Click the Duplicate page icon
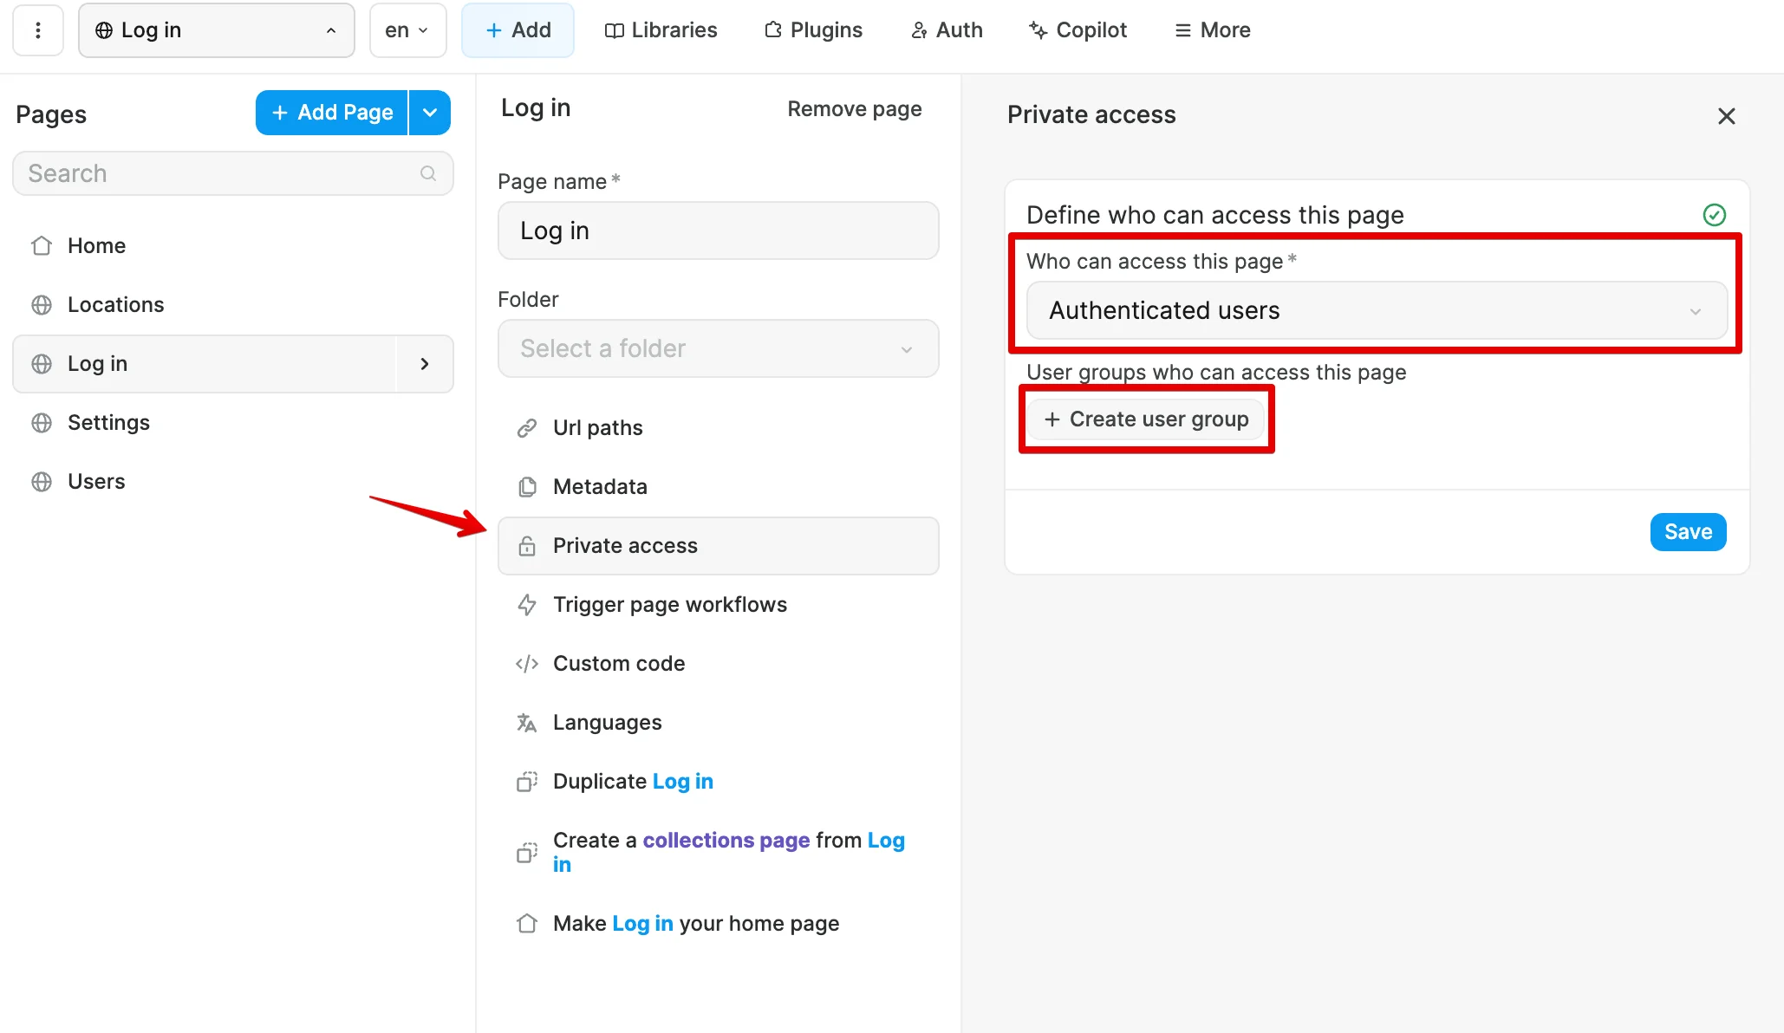Screen dimensions: 1784x1033 coord(526,781)
